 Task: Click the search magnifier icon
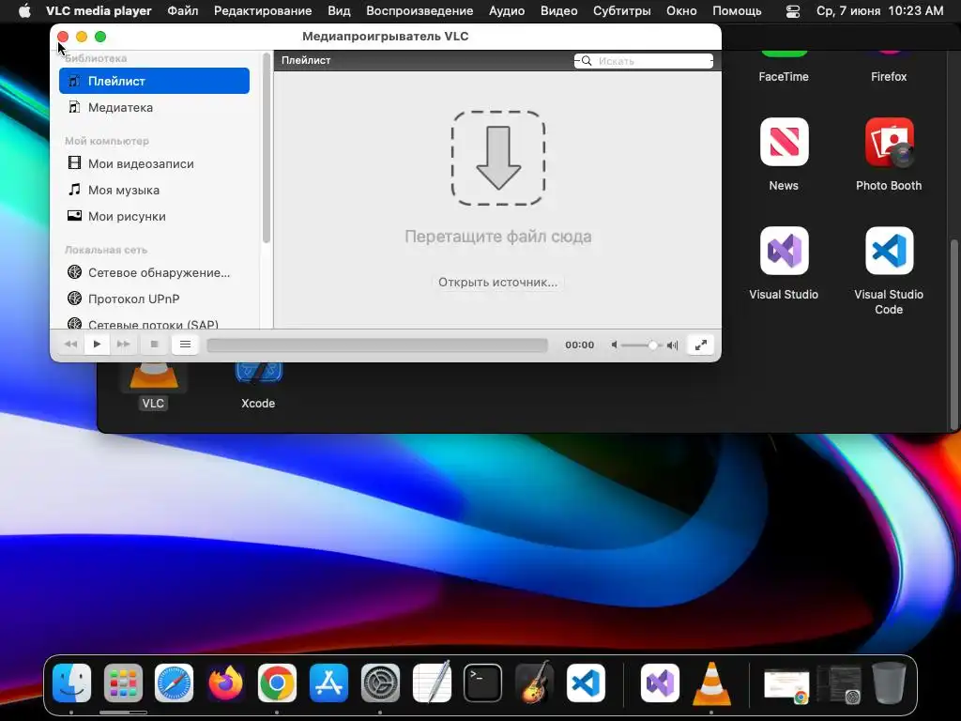586,61
